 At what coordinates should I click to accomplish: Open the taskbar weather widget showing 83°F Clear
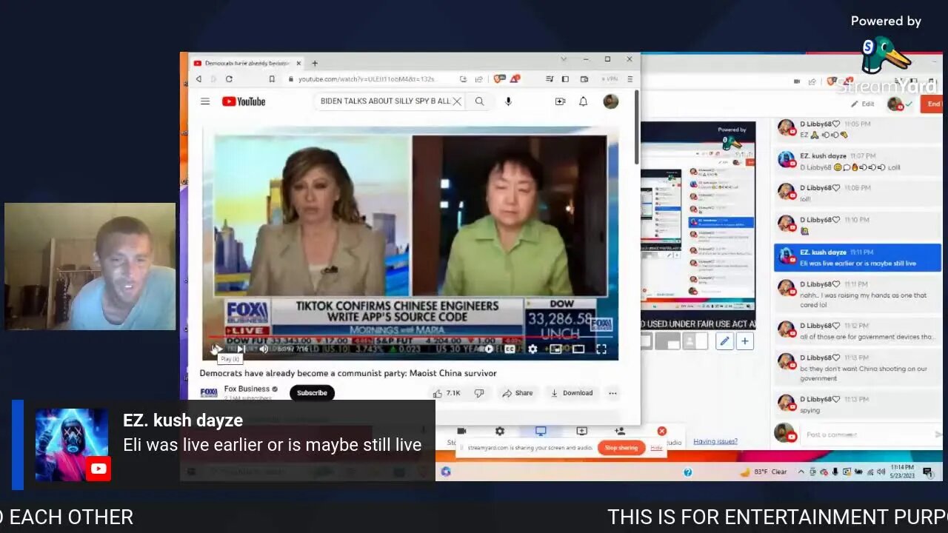[763, 472]
